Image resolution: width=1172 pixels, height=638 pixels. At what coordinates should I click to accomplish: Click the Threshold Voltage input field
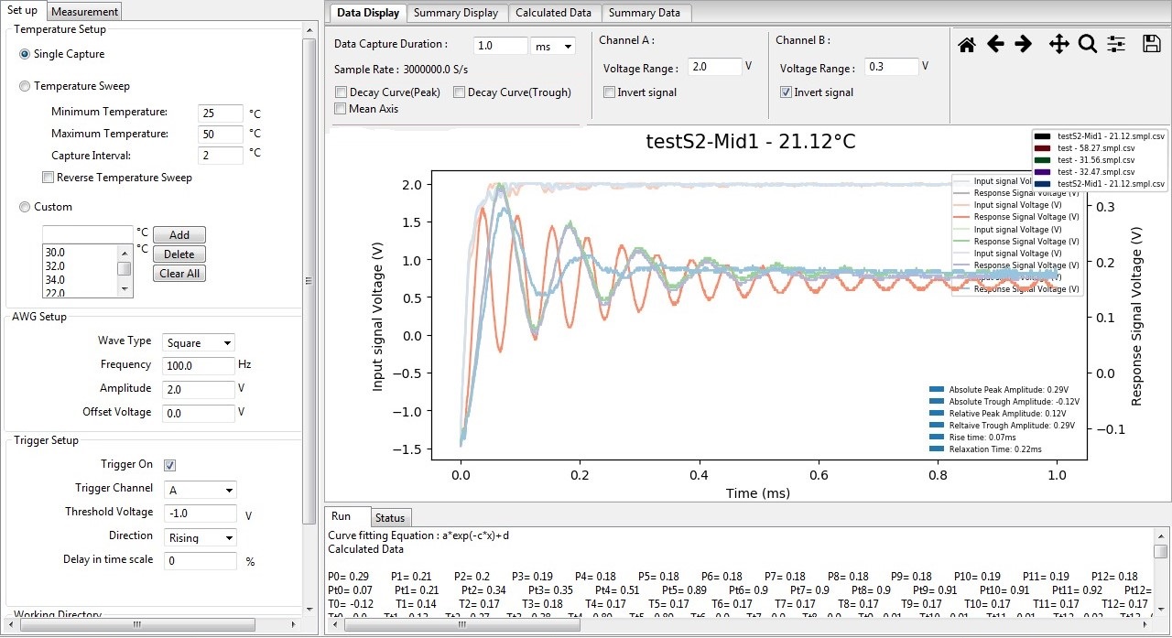(x=200, y=514)
